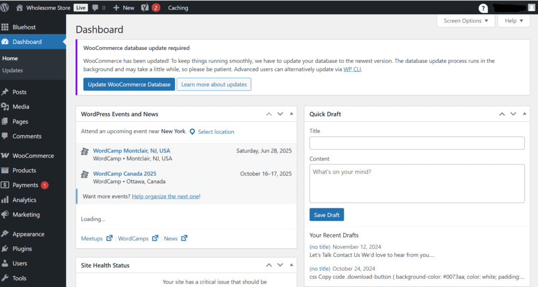Screen dimensions: 538x287
Task: Click the Quick Draft Title input field
Action: coord(417,143)
